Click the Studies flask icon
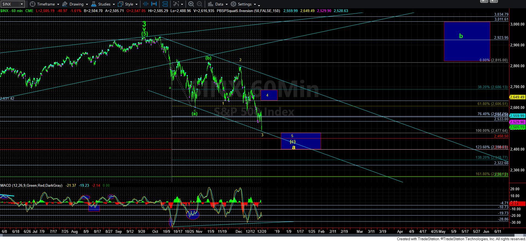The image size is (526, 241). pyautogui.click(x=94, y=4)
